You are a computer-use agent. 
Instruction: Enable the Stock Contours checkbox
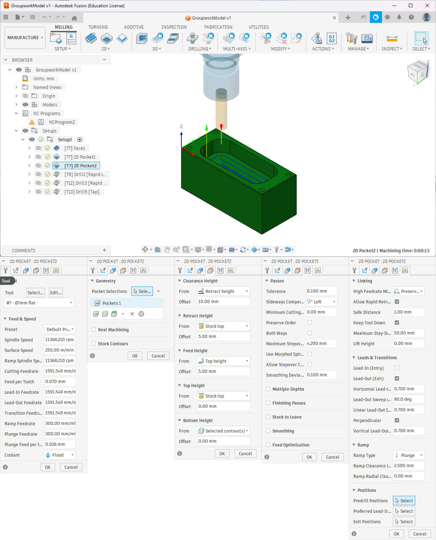(93, 343)
